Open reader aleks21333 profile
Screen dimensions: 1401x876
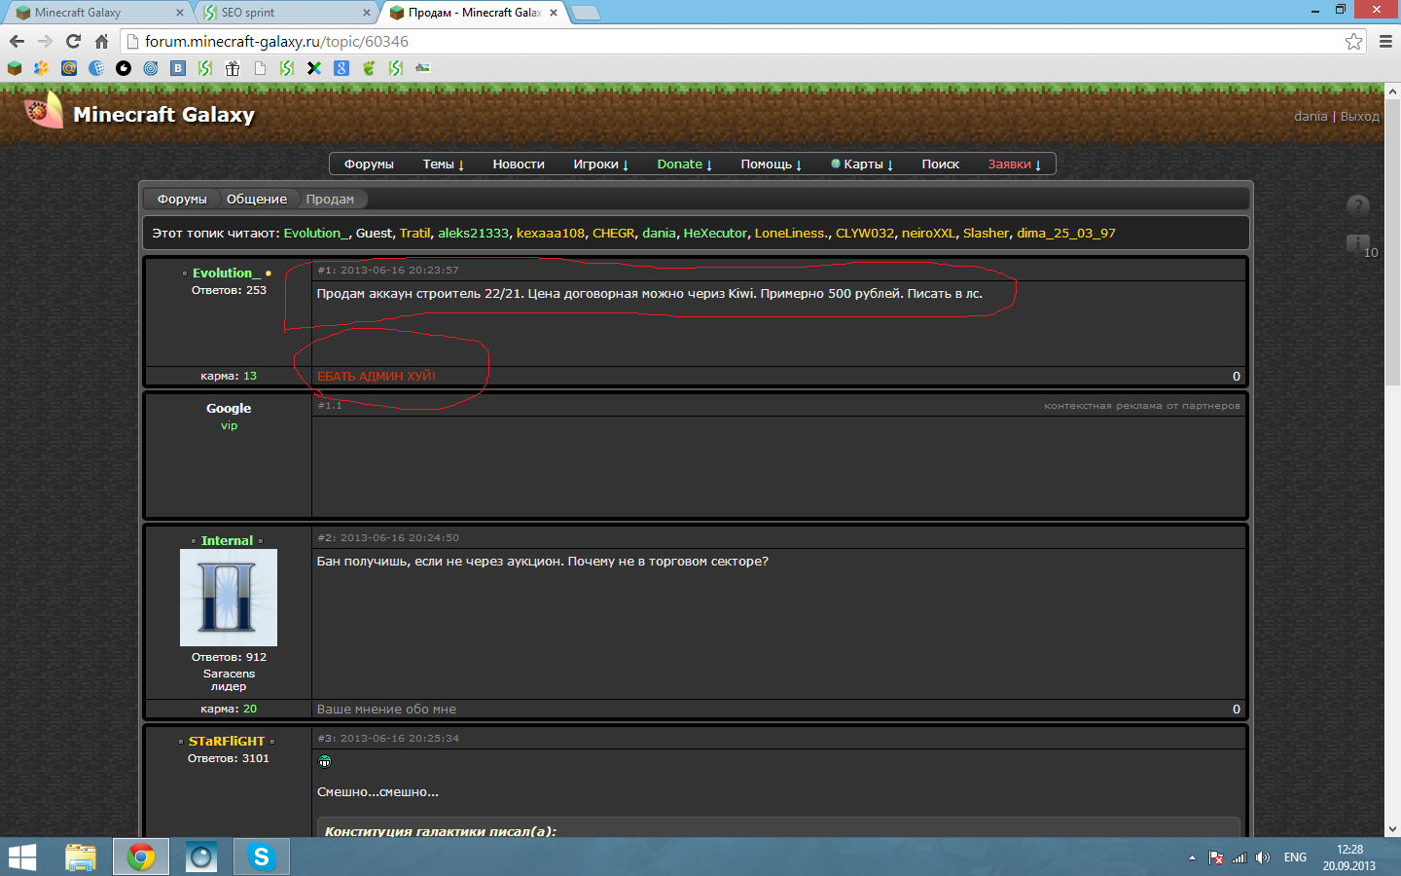point(473,233)
